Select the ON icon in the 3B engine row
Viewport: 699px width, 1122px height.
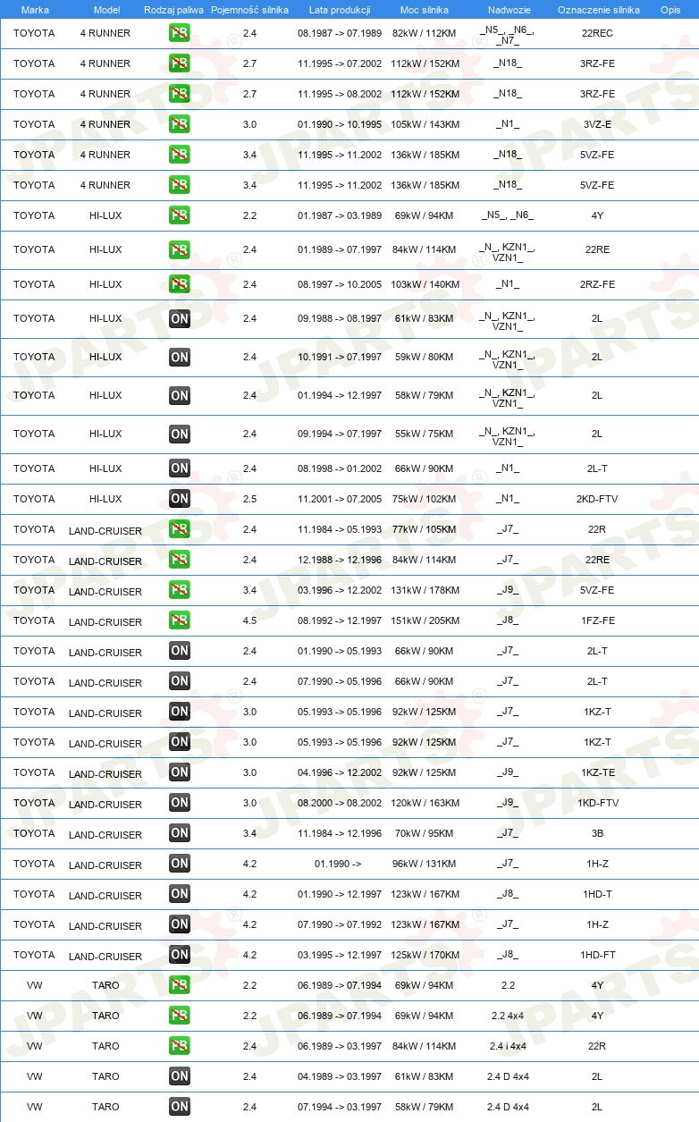179,833
